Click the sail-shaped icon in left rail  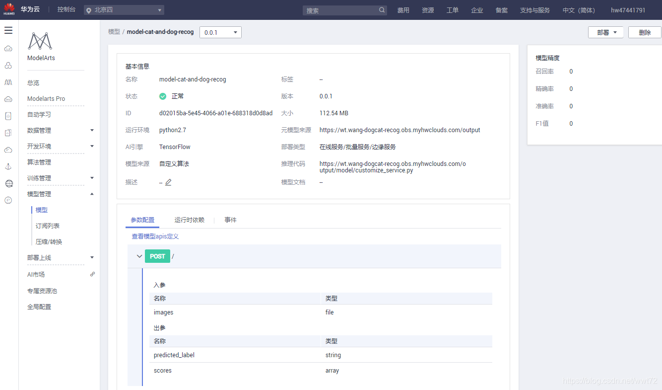[8, 167]
